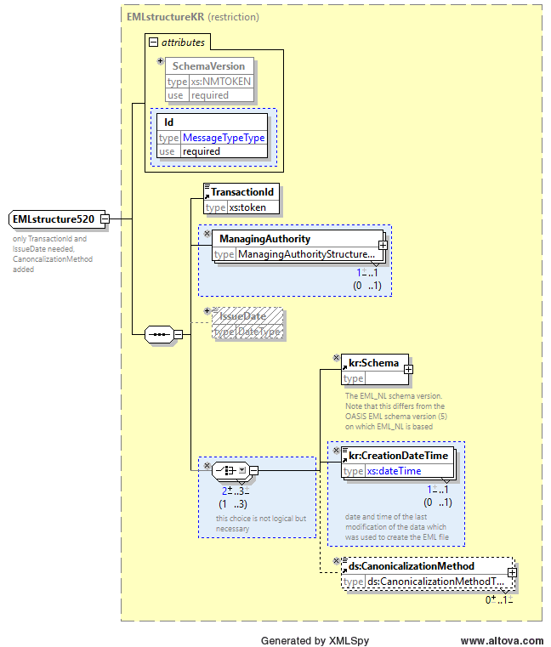Open the MessageTypeType type link
Image resolution: width=551 pixels, height=647 pixels.
pos(224,138)
